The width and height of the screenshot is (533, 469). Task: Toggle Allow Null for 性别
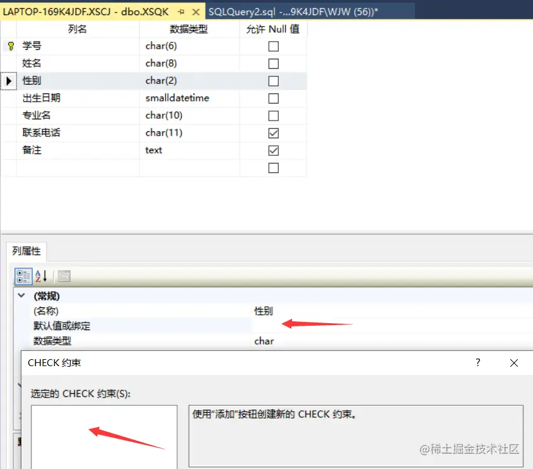coord(273,81)
